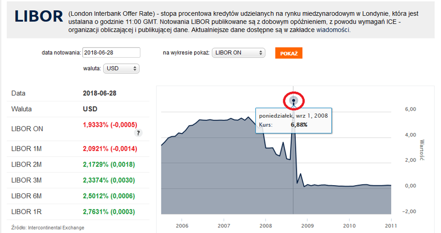Image resolution: width=441 pixels, height=233 pixels.
Task: Click the circled data point marker on chart
Action: pos(294,100)
